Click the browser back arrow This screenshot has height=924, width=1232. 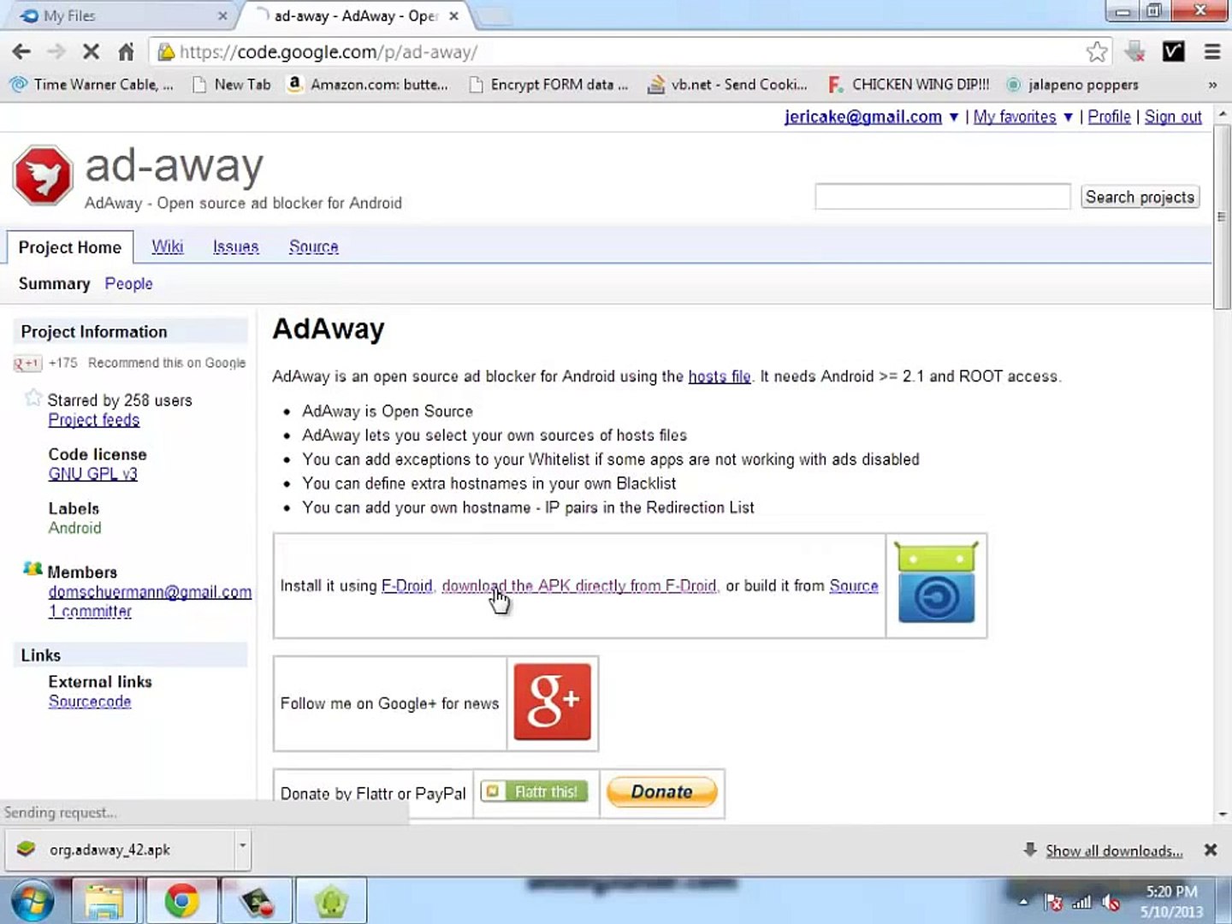click(21, 52)
